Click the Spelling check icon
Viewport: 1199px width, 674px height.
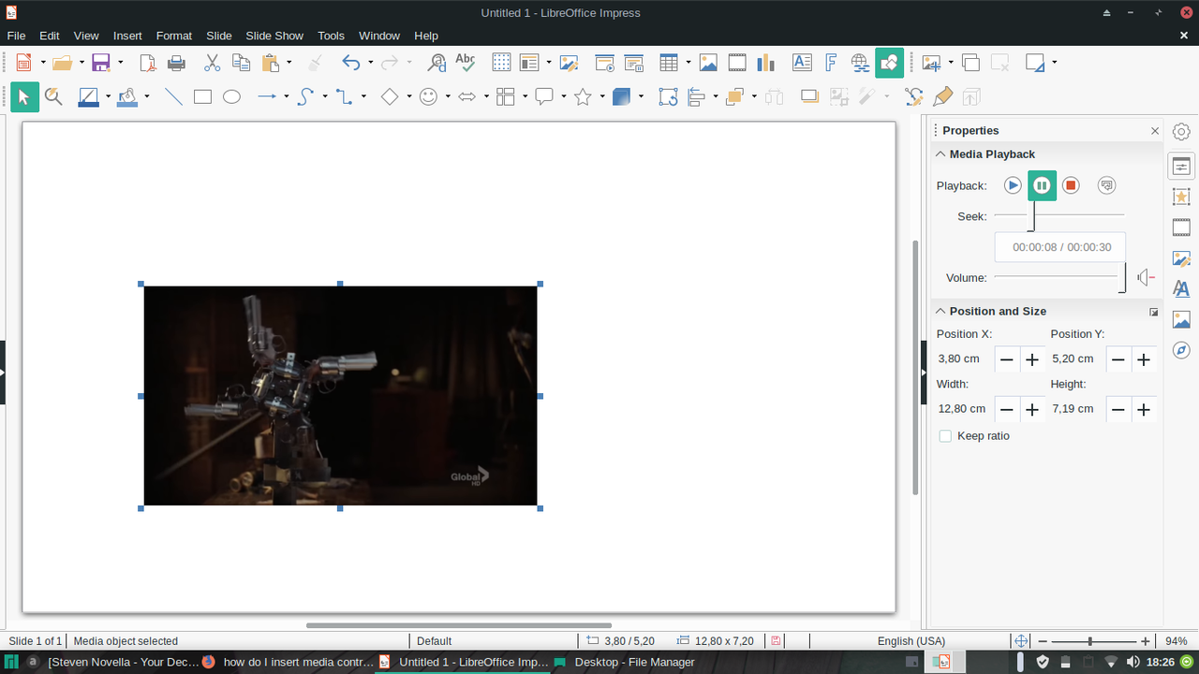click(x=466, y=63)
